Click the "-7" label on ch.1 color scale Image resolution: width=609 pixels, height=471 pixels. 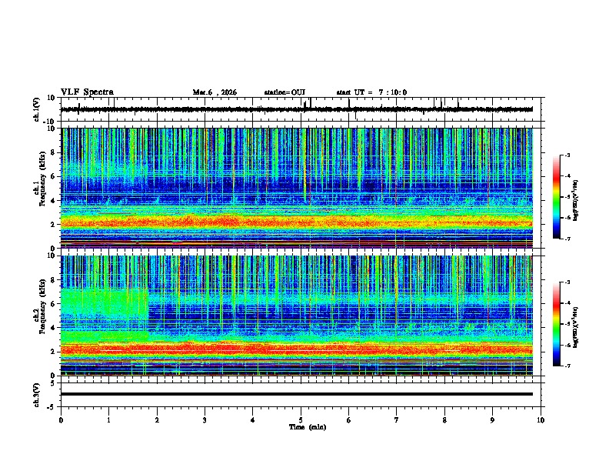coord(567,239)
